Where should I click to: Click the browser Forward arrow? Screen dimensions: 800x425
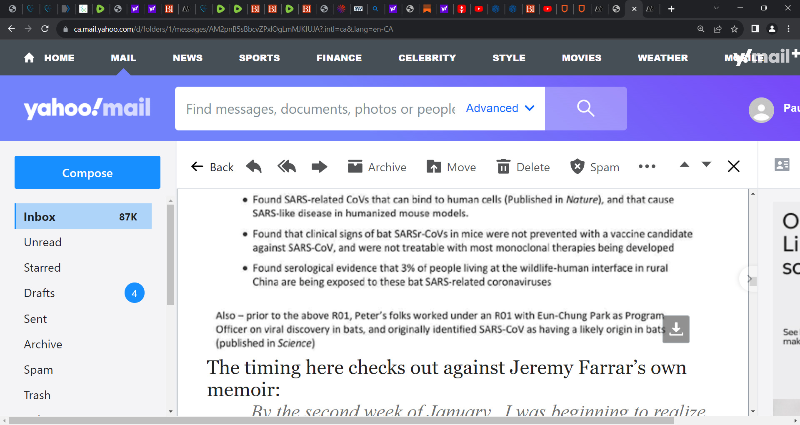coord(28,29)
